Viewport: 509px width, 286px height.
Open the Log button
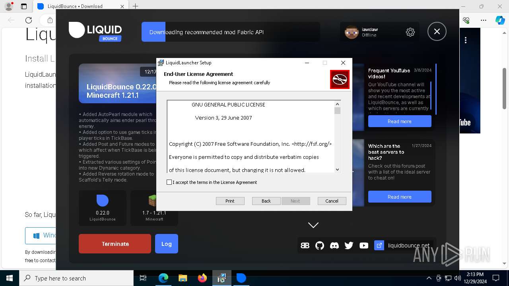click(x=167, y=244)
